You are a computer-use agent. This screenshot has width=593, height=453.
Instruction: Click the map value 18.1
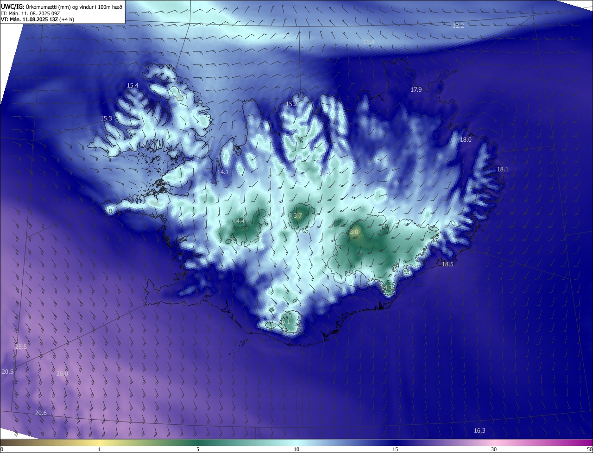click(503, 169)
